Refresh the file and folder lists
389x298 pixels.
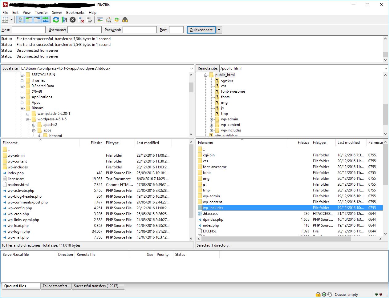(56, 20)
